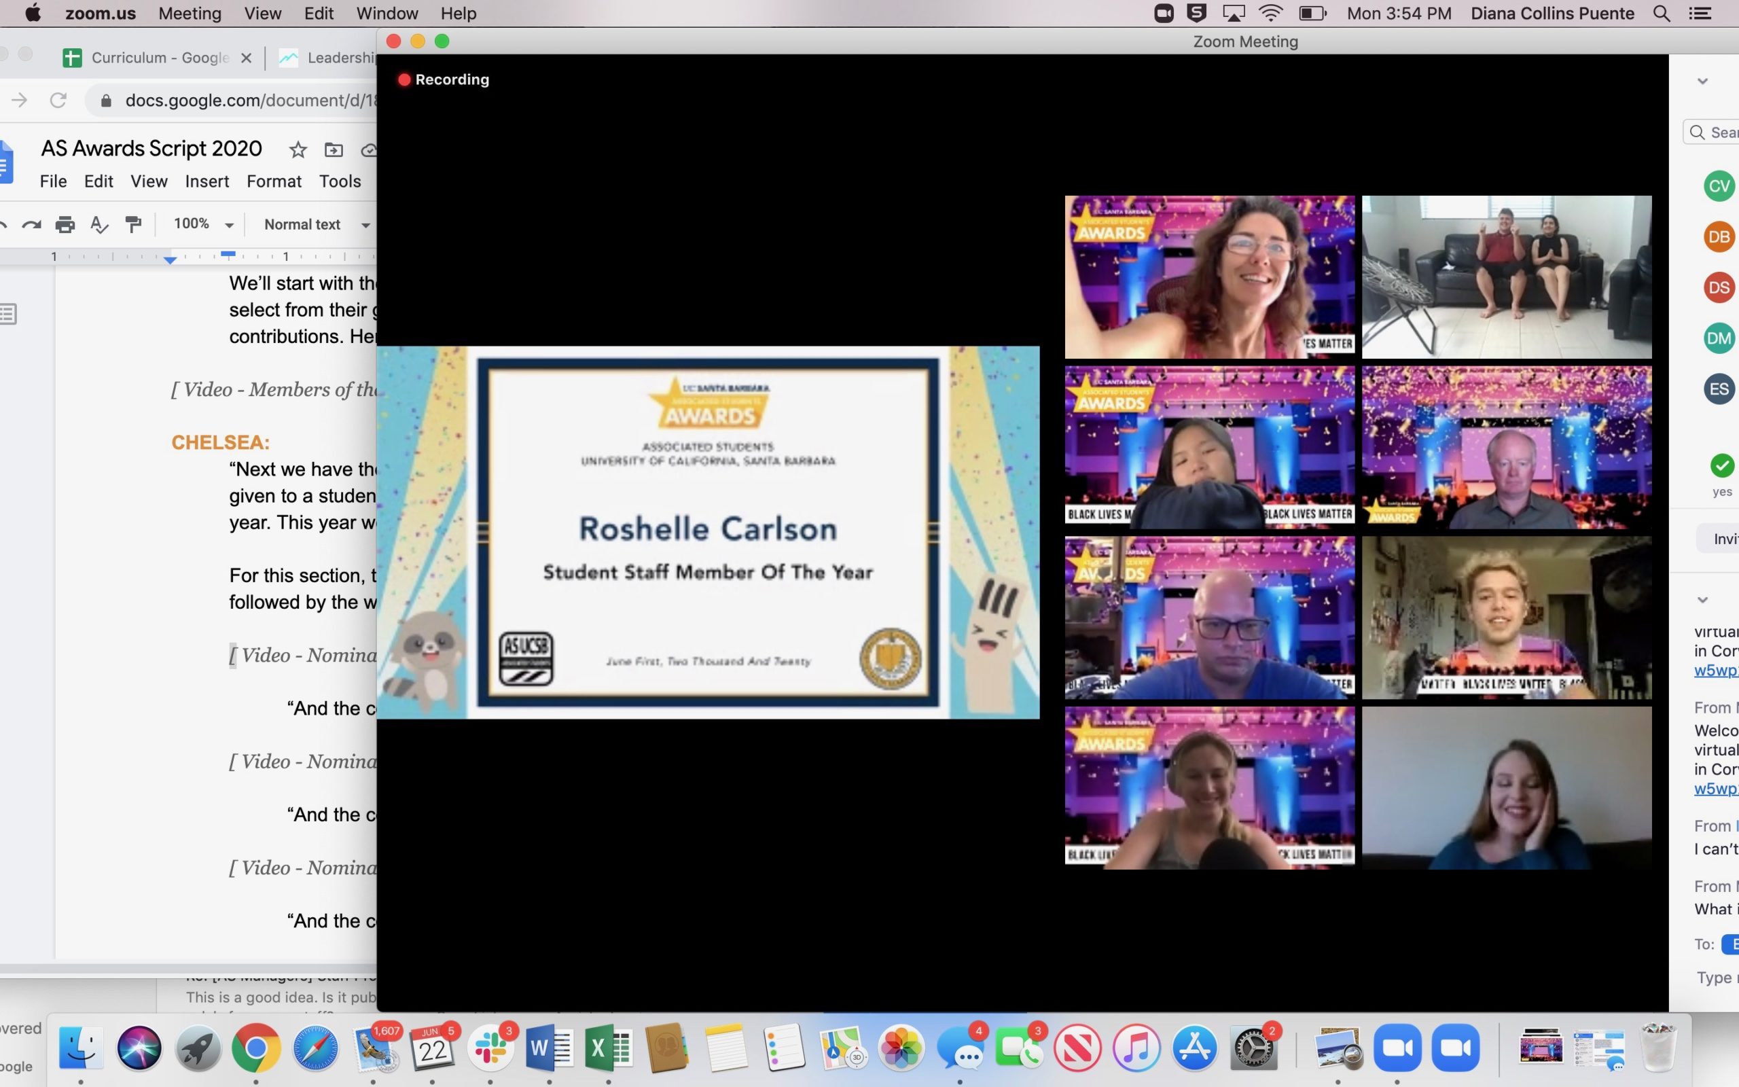
Task: Select the Roshelle Carlson certificate shared screen
Action: [x=708, y=533]
